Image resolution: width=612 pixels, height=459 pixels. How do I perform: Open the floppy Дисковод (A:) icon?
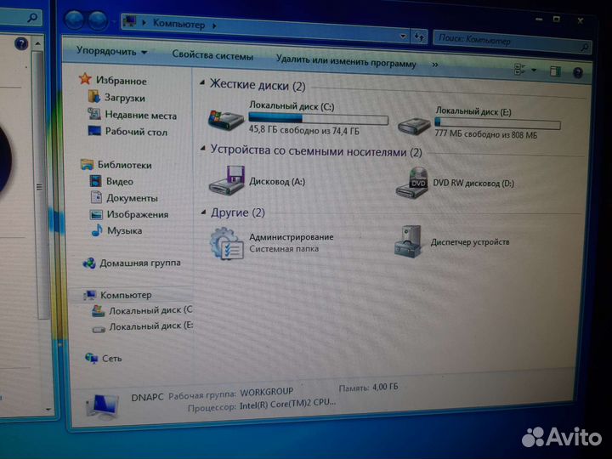tap(226, 180)
